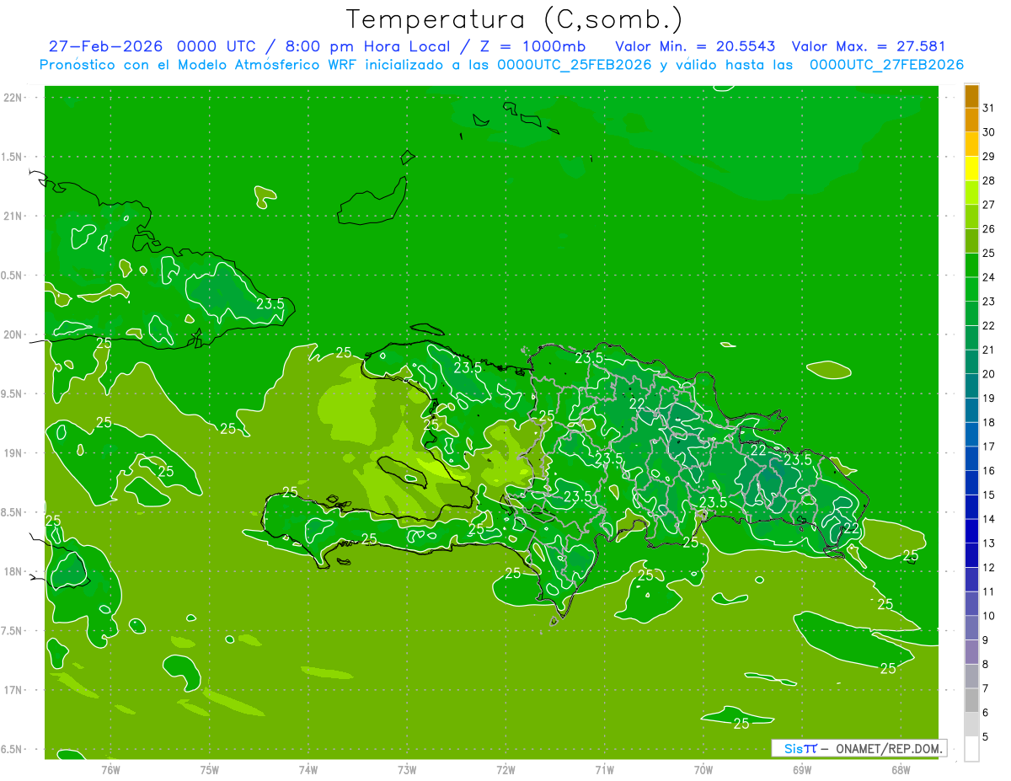Click the '70W' longitude axis label

(703, 770)
